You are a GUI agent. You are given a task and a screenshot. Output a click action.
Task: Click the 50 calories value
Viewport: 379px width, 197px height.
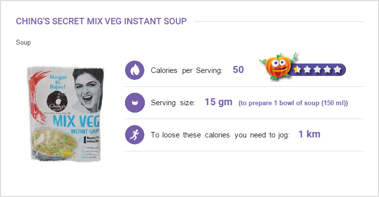[238, 69]
